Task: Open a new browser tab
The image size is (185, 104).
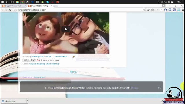Action: point(56,6)
